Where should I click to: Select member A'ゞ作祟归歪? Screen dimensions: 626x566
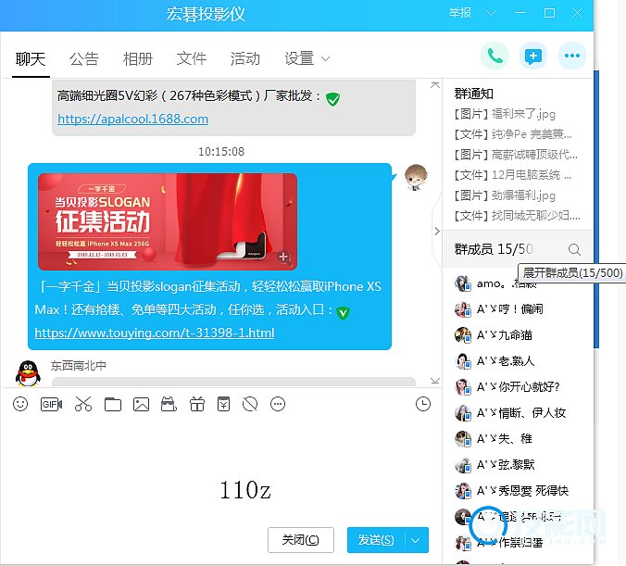[510, 543]
